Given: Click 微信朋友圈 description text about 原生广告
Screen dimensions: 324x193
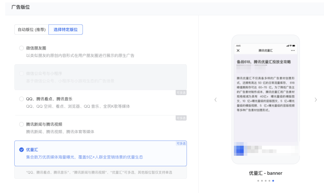Looking at the screenshot, I should pos(80,55).
